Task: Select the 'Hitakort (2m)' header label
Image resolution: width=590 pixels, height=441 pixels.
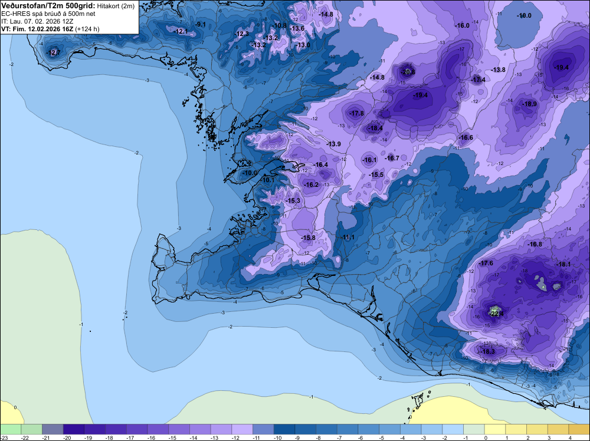Action: coord(116,6)
